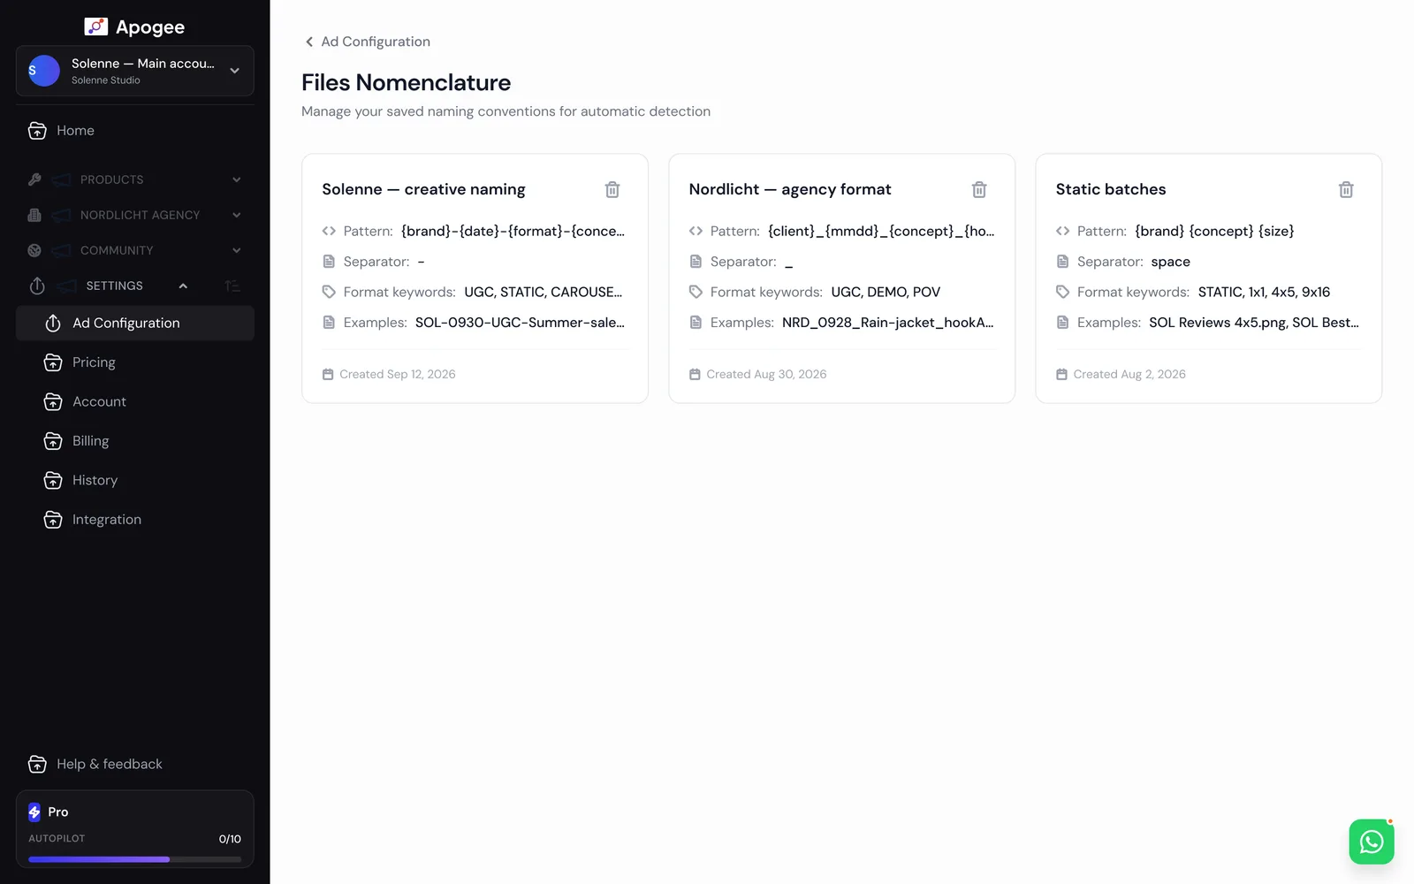Open Integration settings
The height and width of the screenshot is (884, 1414).
135,520
